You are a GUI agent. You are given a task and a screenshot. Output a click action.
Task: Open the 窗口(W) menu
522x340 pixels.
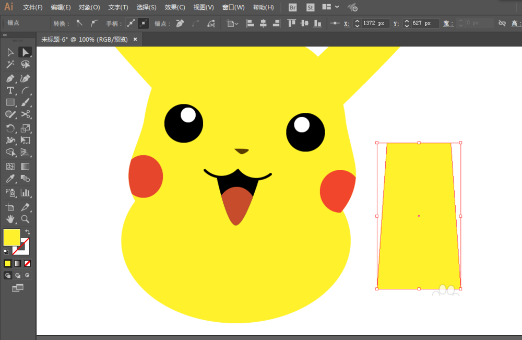click(x=233, y=7)
